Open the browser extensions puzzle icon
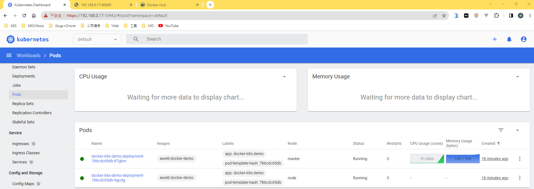Viewport: 534px width, 189px height. [x=496, y=16]
